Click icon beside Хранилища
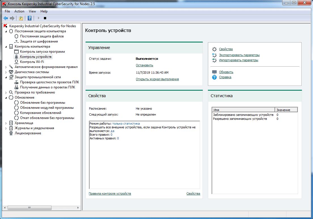This screenshot has width=313, height=219. pos(11,123)
